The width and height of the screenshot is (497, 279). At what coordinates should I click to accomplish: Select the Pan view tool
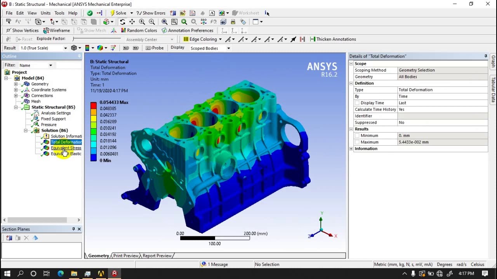pos(132,22)
